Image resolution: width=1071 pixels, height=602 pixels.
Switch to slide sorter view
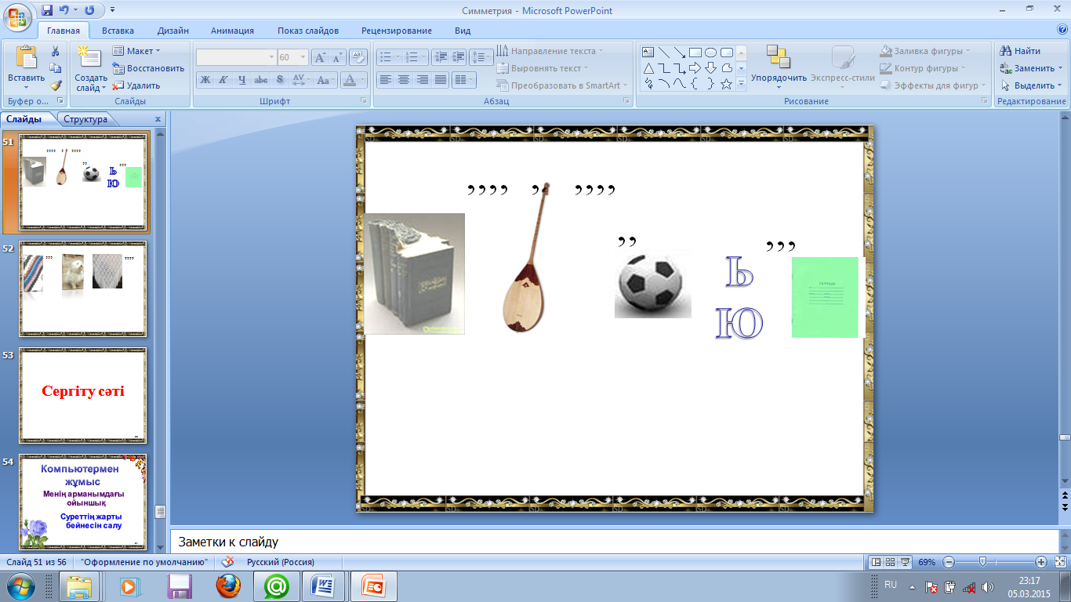[x=891, y=562]
